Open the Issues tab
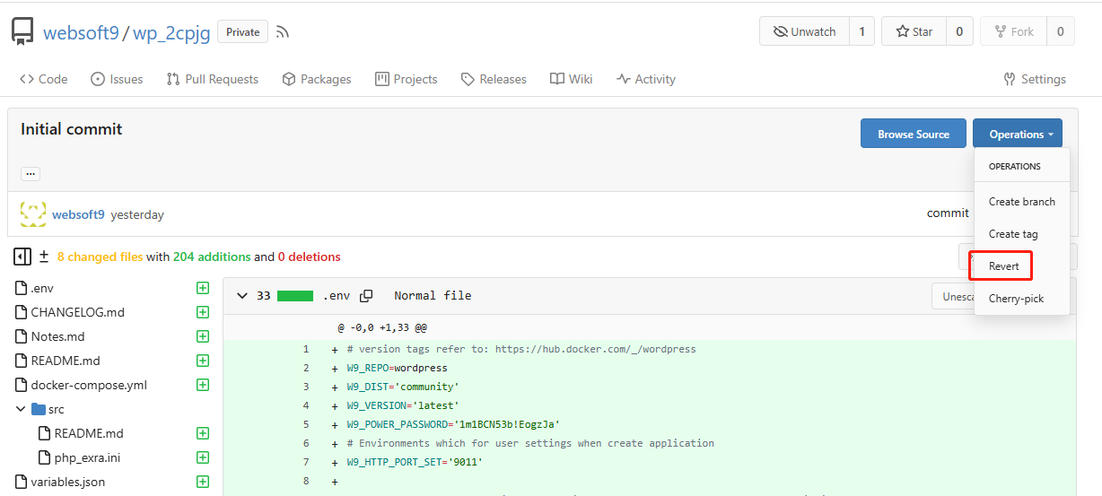 [117, 79]
